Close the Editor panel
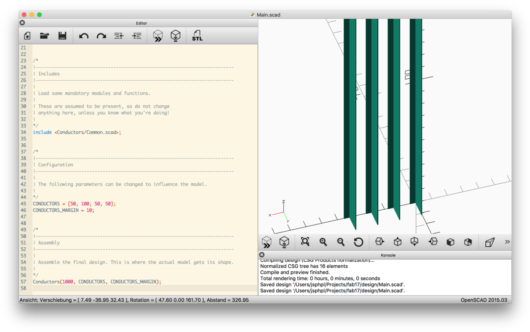The height and width of the screenshot is (332, 530). click(22, 23)
